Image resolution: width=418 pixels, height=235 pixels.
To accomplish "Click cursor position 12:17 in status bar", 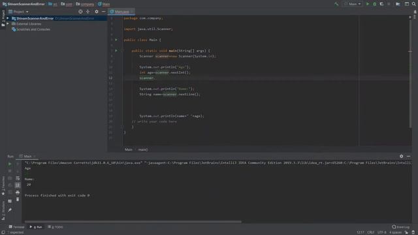I will click(361, 232).
